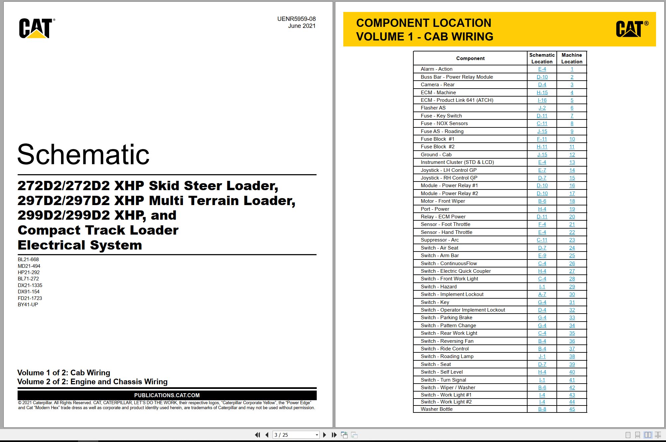Open the page number dropdown
Viewport: 666px width, 442px height.
click(x=317, y=435)
